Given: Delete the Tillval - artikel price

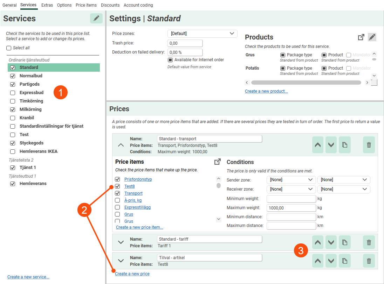Looking at the screenshot, I should [369, 261].
